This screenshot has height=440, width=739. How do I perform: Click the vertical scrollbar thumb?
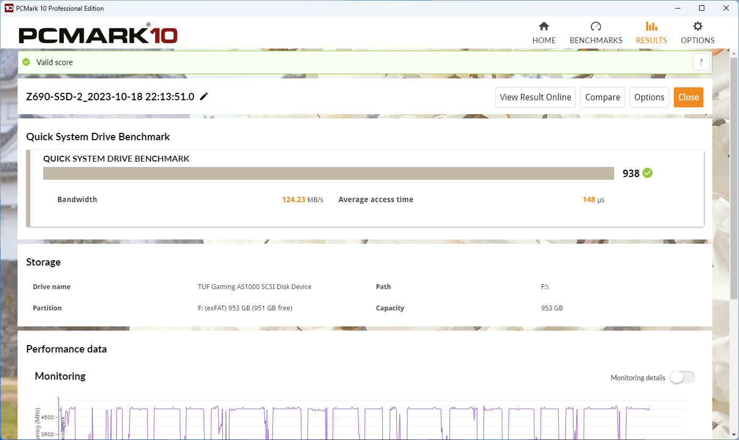[735, 177]
